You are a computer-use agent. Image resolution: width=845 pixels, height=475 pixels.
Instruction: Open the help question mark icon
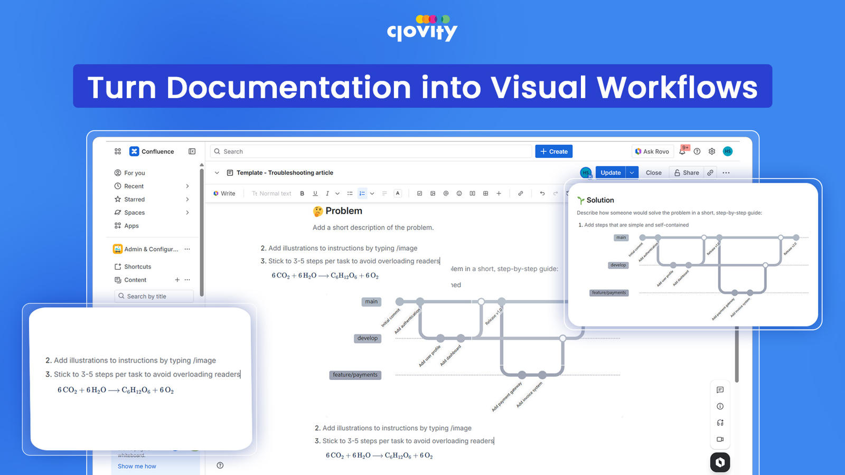coord(697,151)
